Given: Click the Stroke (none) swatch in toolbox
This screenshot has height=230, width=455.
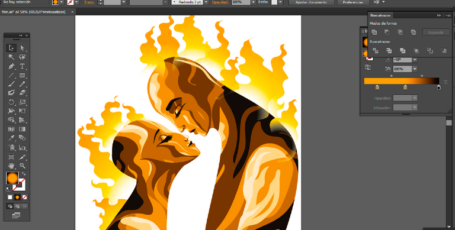Looking at the screenshot, I should 21,186.
